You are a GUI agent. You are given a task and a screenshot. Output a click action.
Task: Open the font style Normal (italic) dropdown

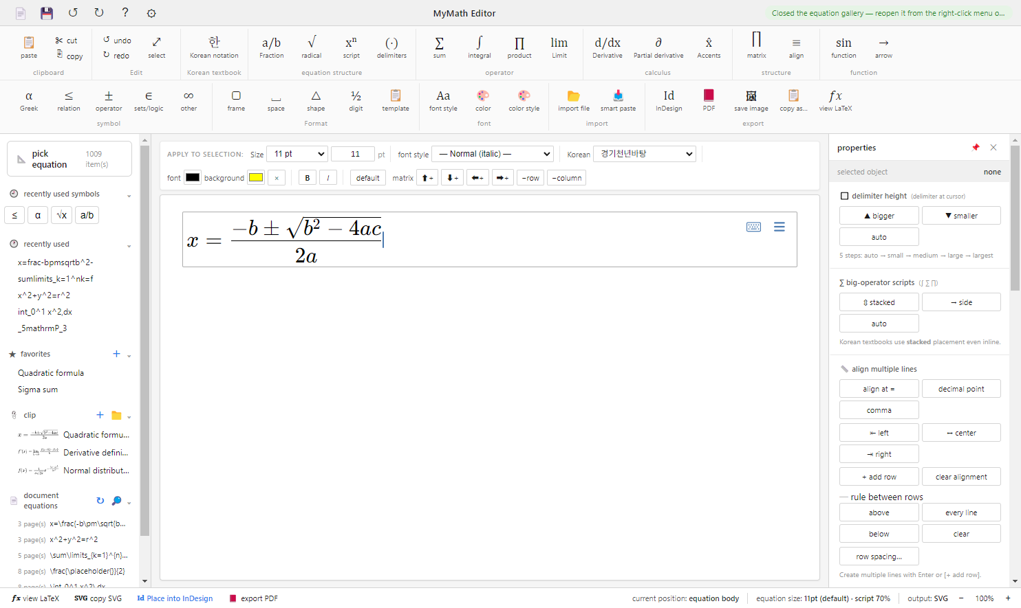(493, 154)
